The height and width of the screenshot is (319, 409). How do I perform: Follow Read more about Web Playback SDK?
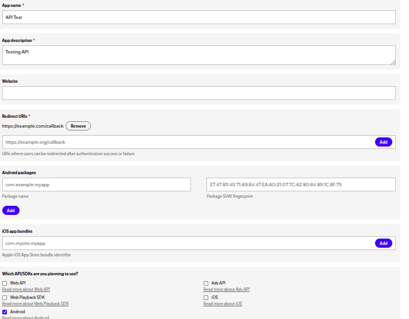click(x=35, y=303)
